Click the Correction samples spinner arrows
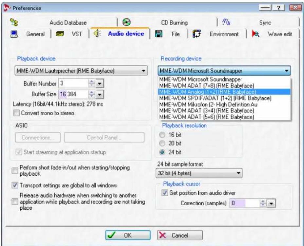Screen dimensions: 304x246 (x=263, y=203)
